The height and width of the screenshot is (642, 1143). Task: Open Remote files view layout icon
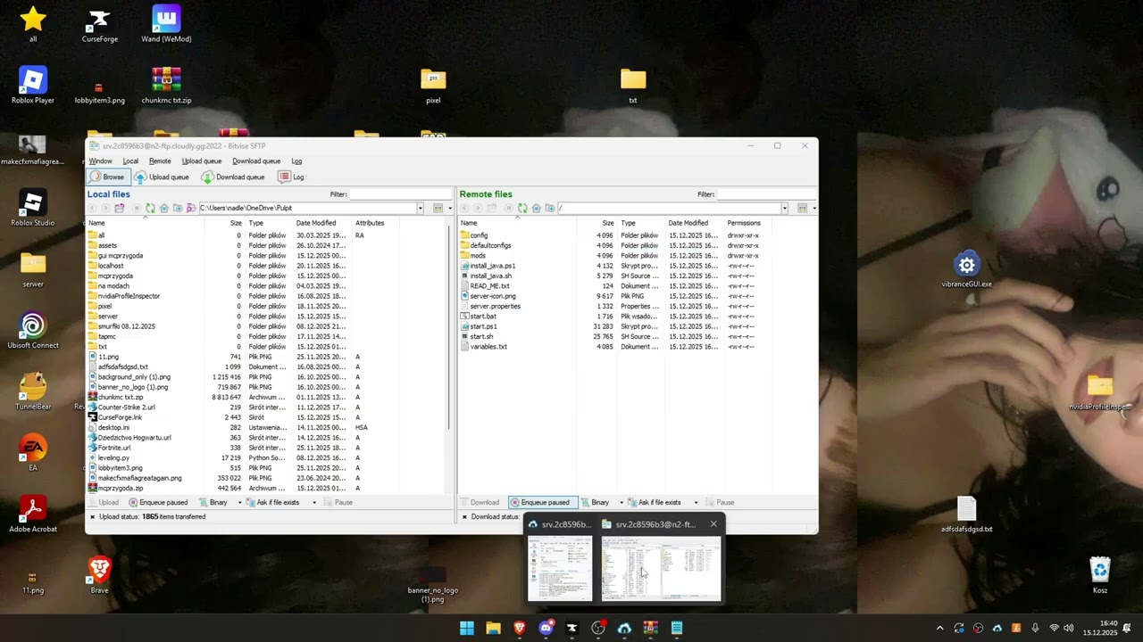tap(802, 208)
